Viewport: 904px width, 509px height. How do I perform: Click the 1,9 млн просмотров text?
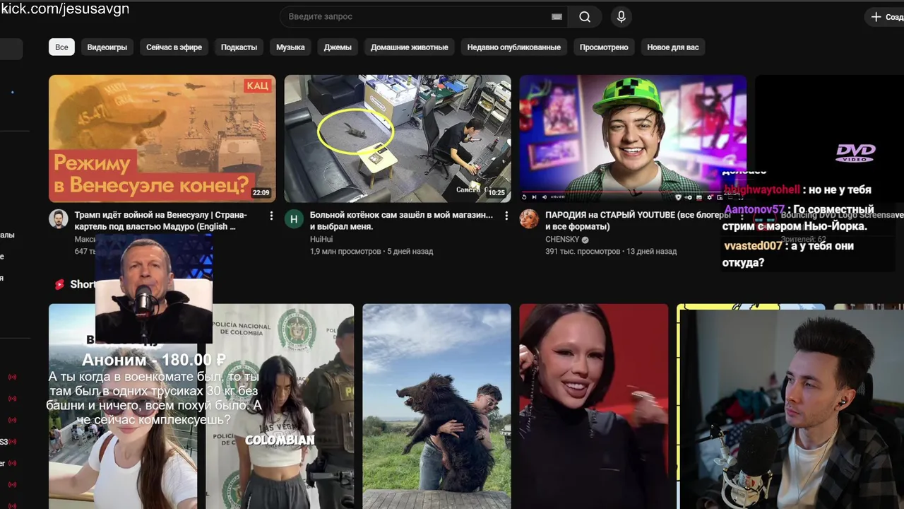(x=345, y=252)
